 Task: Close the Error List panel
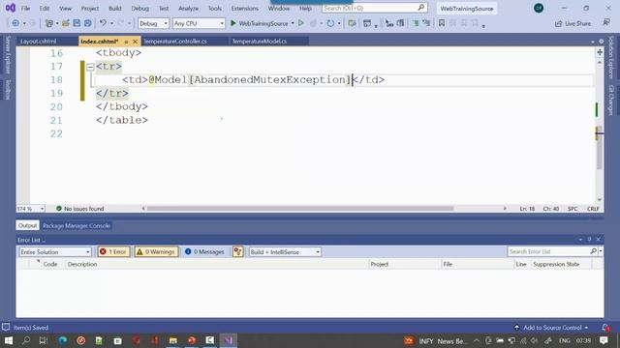pos(598,240)
